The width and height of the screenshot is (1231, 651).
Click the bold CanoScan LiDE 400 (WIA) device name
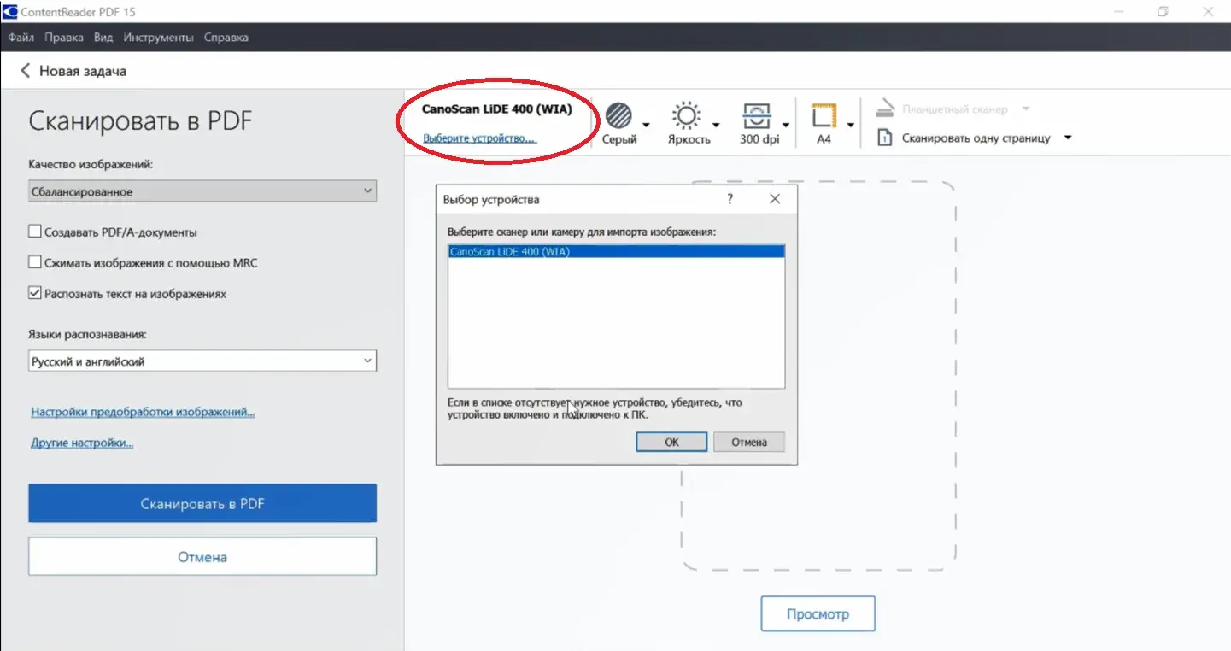click(496, 108)
